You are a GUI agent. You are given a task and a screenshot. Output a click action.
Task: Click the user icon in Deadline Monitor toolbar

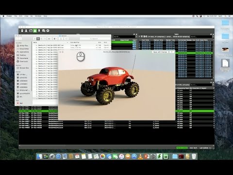[x=26, y=31]
